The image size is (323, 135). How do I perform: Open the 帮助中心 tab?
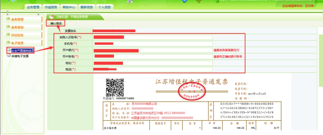pyautogui.click(x=69, y=7)
